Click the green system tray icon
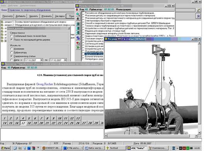 pos(188,148)
